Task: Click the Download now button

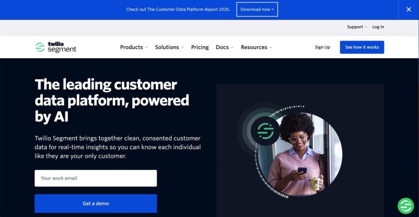Action: (x=257, y=9)
